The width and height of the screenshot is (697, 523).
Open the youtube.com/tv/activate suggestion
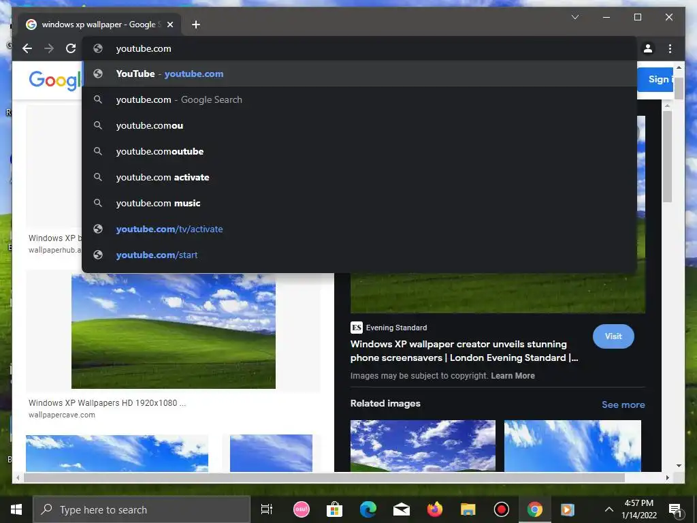(x=359, y=229)
